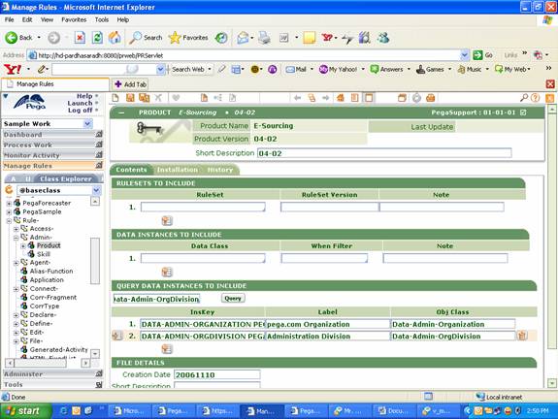Screen dimensions: 558x419
Task: Open the Pega help question-mark icon
Action: click(x=535, y=98)
